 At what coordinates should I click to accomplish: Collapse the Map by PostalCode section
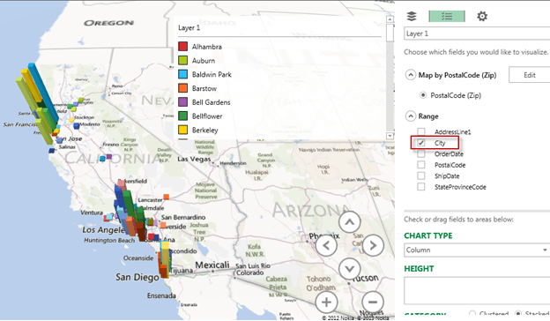click(411, 75)
